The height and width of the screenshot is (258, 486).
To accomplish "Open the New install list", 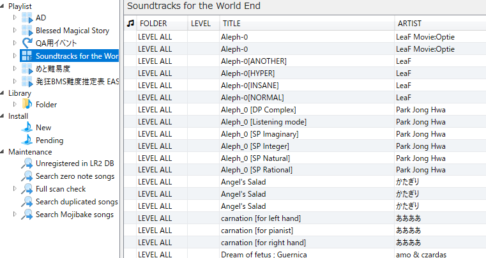I will pyautogui.click(x=43, y=128).
